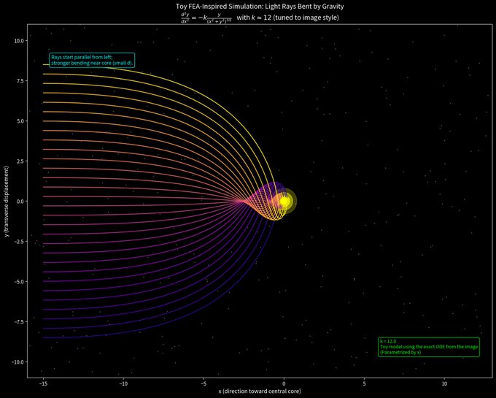Viewport: 496px width, 398px height.
Task: Click the x-axis tick label "−10"
Action: [x=123, y=383]
